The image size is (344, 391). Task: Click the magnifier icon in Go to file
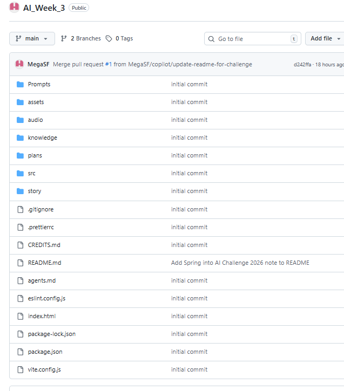[x=211, y=39]
